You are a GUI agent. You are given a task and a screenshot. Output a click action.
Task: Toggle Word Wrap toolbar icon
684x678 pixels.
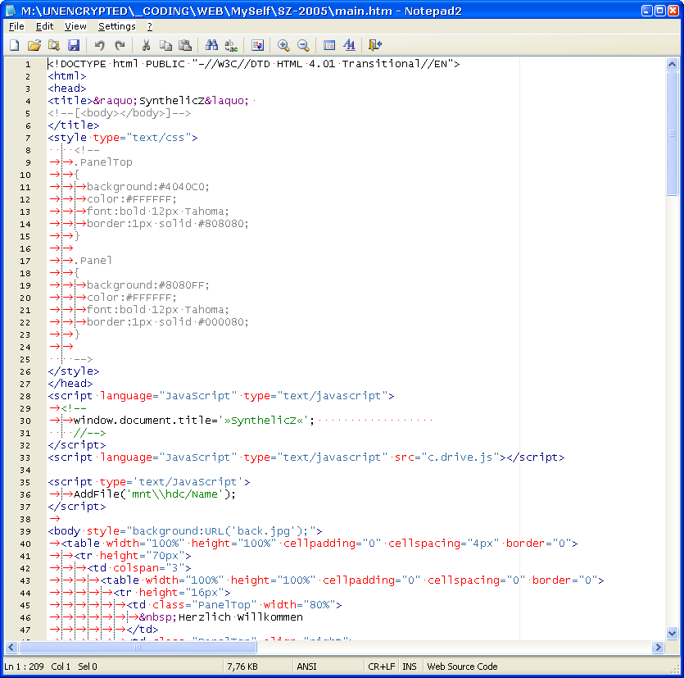257,45
